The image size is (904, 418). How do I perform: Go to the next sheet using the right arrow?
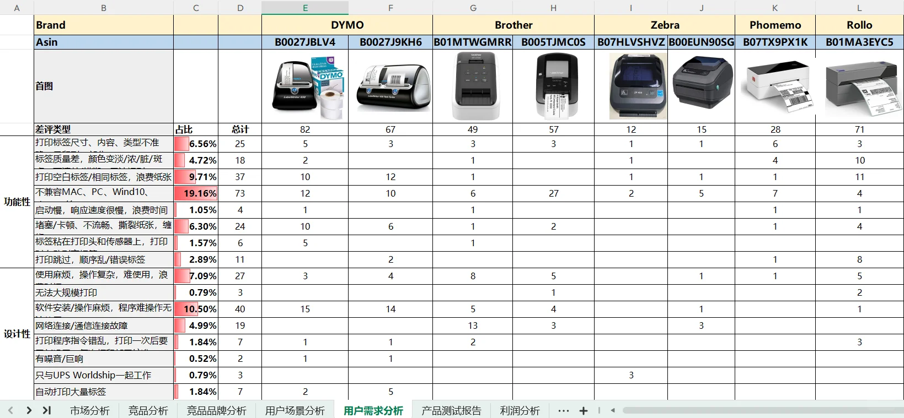pyautogui.click(x=29, y=410)
